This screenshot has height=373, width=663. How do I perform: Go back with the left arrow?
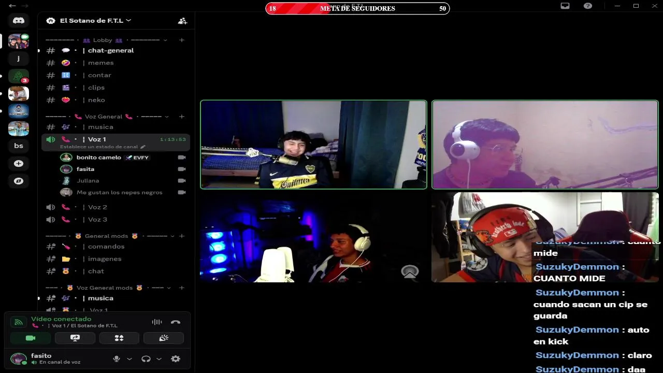12,6
